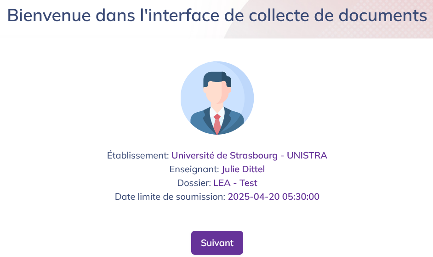Select the welcome page heading text
Viewport: 433px width, 257px height.
point(217,16)
